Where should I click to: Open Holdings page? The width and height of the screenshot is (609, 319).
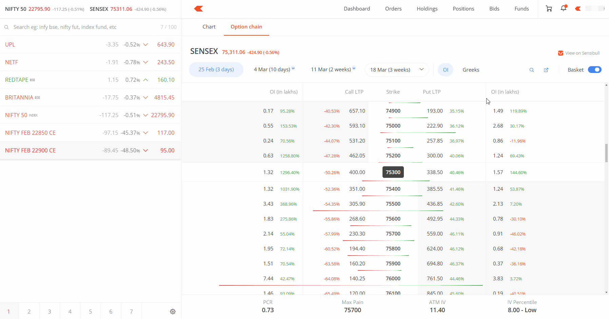click(427, 9)
